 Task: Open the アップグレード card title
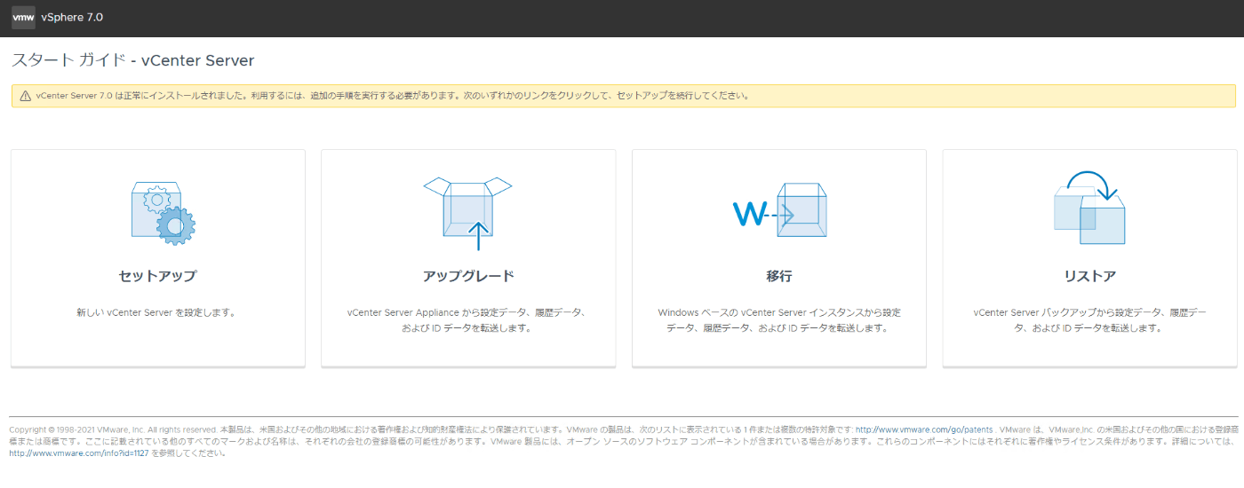click(x=468, y=276)
